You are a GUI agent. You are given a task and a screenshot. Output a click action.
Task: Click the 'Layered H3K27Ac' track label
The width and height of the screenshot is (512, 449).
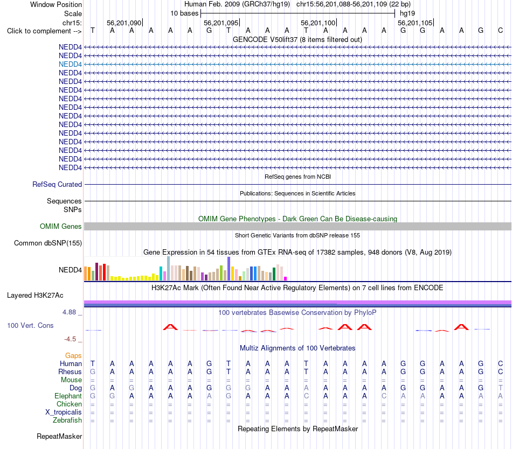(35, 296)
